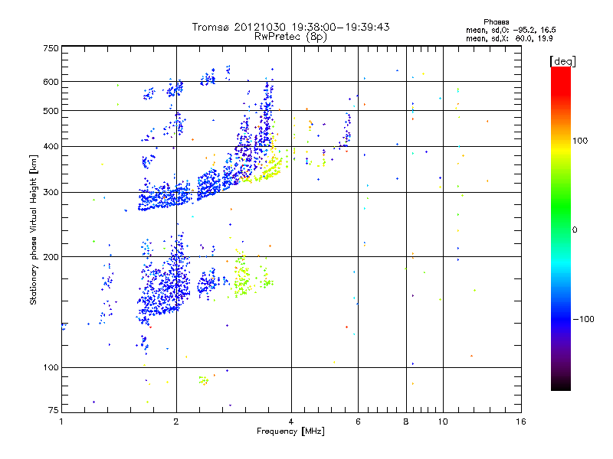Click the y-axis tick label '750'
The image size is (613, 459).
[51, 48]
